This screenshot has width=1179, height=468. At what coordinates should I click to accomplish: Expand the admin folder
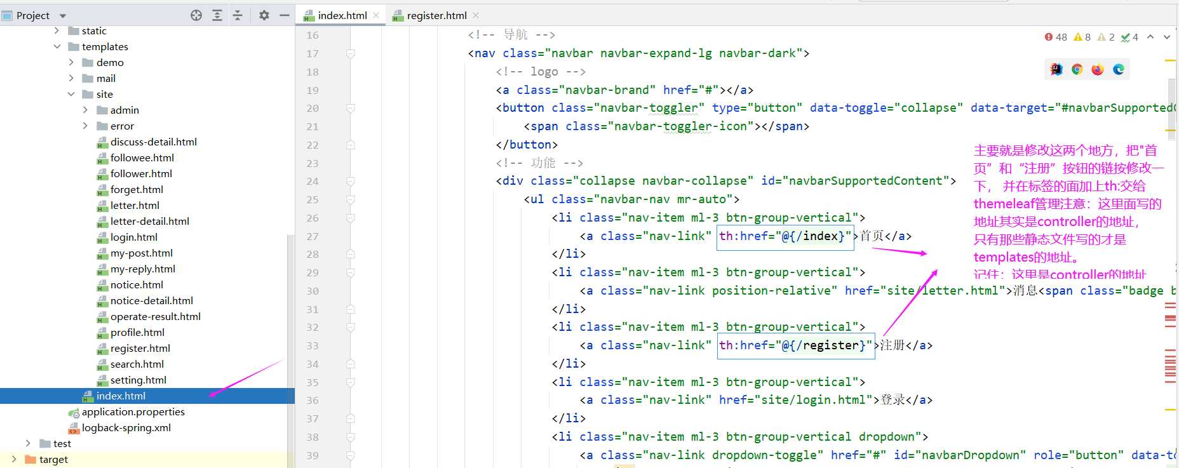[85, 110]
